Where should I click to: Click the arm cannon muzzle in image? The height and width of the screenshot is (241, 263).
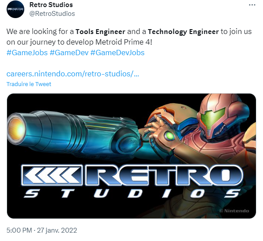[x=16, y=129]
